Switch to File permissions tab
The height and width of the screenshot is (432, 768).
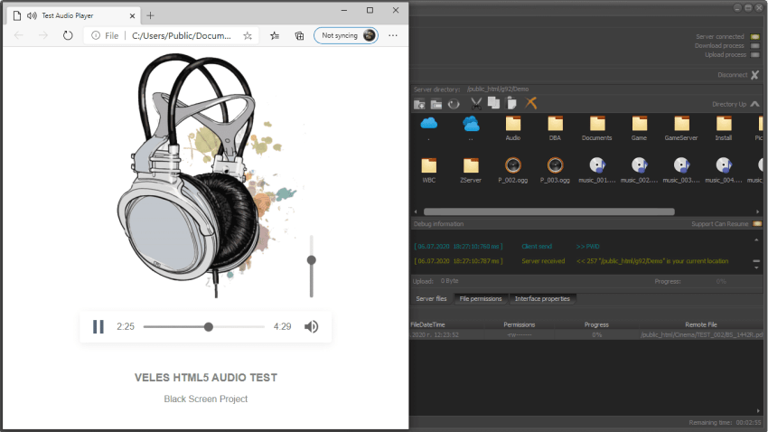(x=481, y=299)
